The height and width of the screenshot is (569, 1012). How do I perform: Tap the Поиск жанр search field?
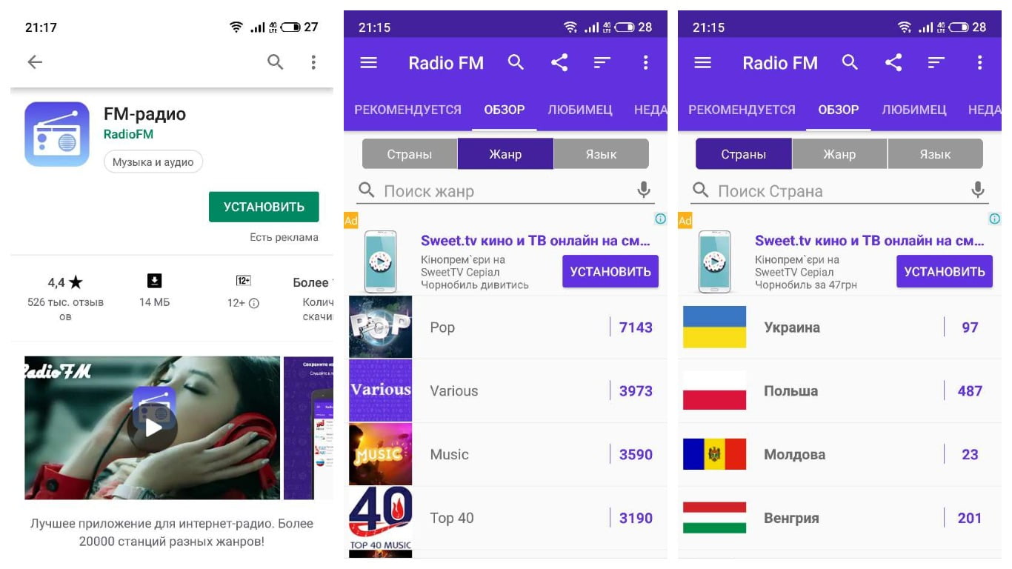pyautogui.click(x=506, y=191)
